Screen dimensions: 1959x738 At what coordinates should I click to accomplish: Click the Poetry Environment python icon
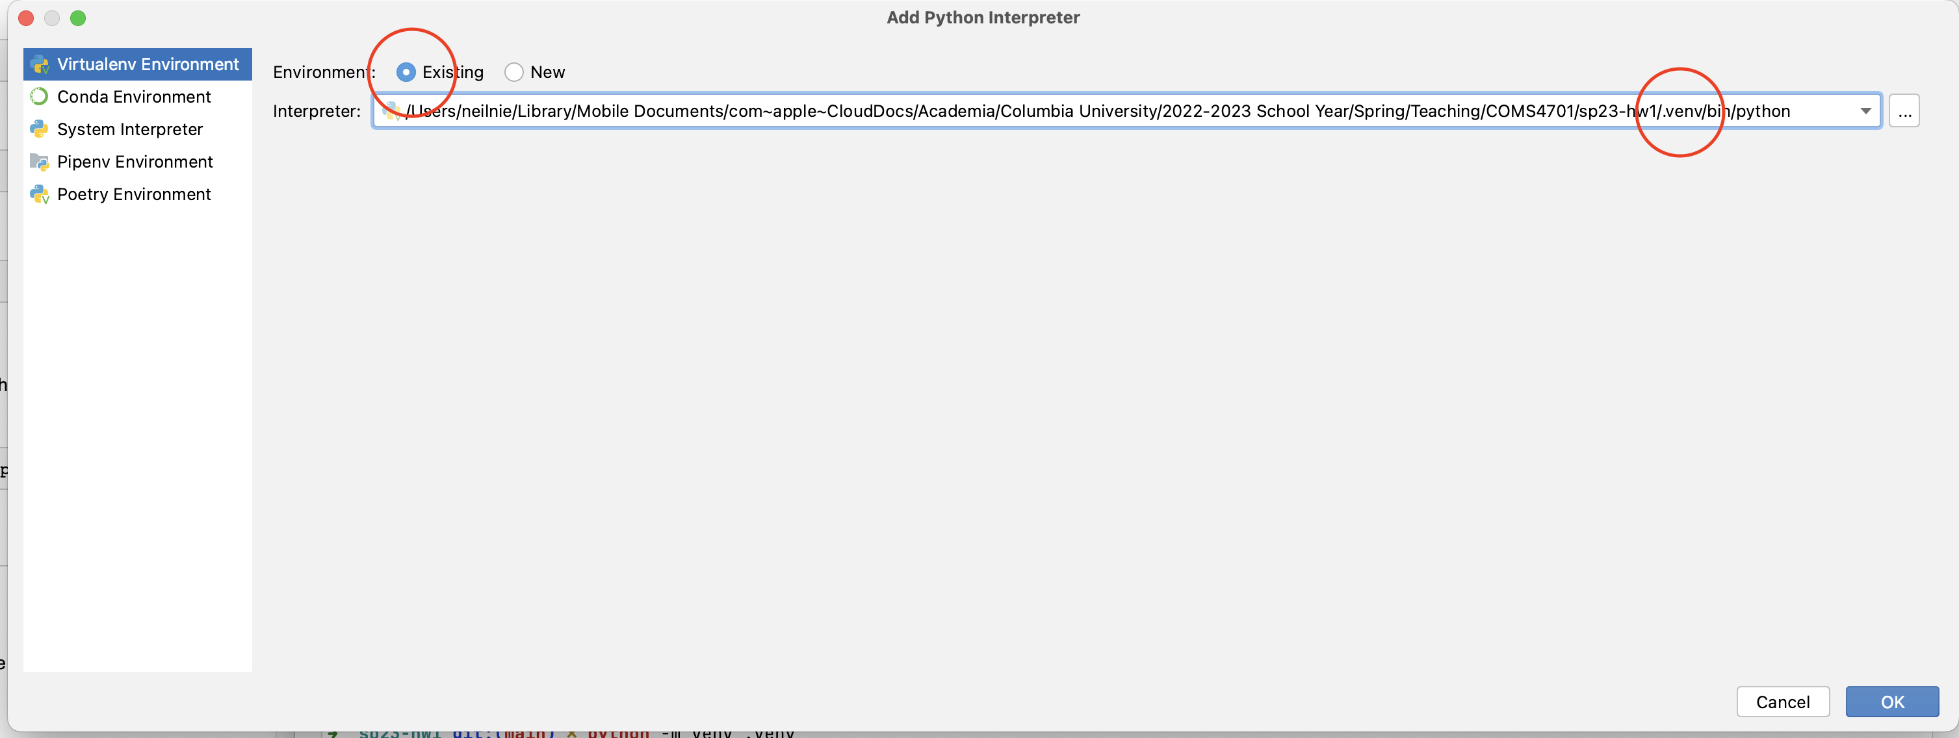(x=39, y=195)
